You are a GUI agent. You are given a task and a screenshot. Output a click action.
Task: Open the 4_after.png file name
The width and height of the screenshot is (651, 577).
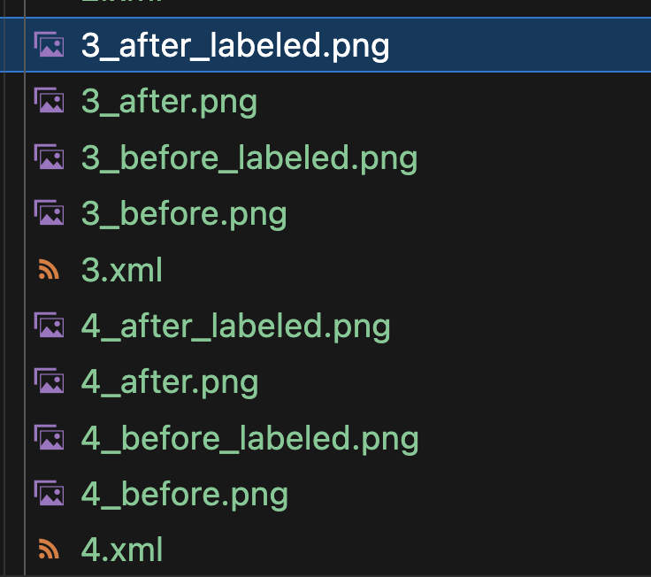[170, 382]
